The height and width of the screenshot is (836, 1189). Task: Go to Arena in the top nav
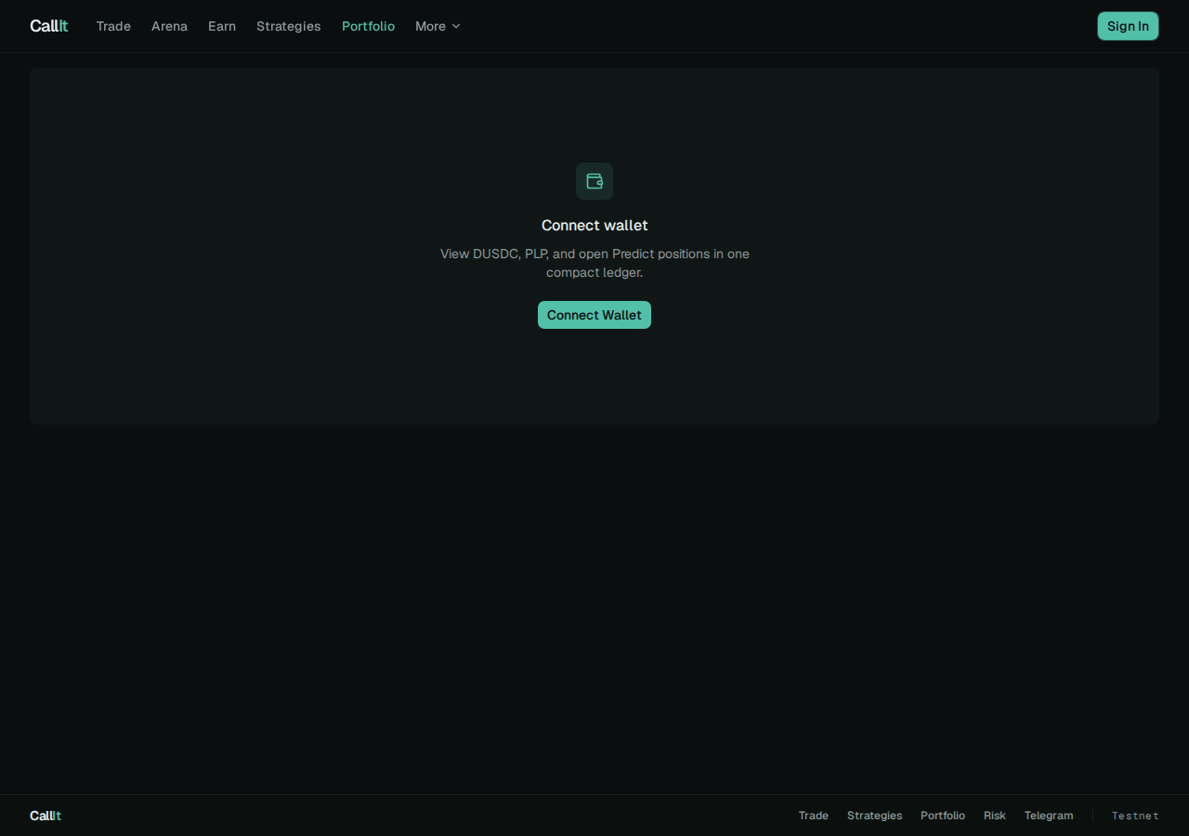point(169,26)
